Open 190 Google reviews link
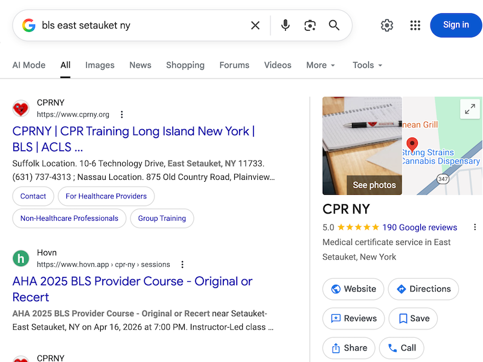 pos(420,227)
